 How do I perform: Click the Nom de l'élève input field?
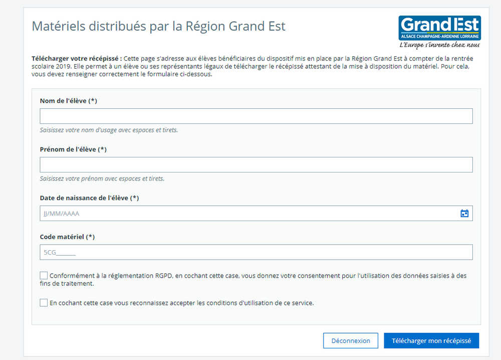(x=256, y=116)
